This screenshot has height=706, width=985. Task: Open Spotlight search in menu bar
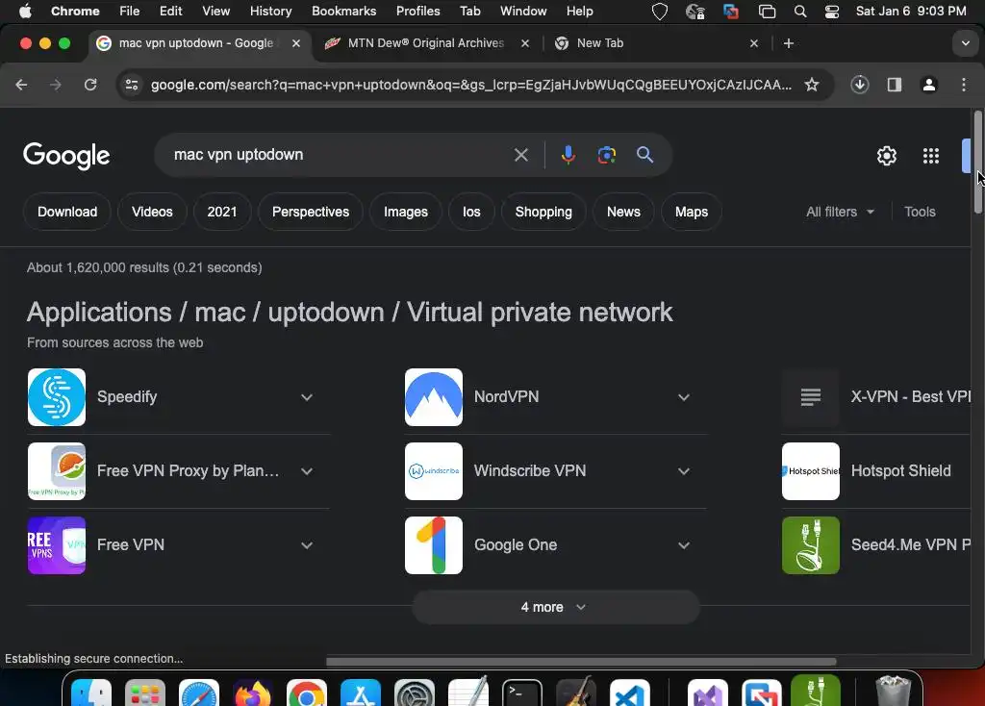tap(799, 12)
